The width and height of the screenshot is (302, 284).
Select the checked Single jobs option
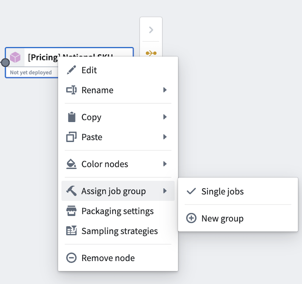pyautogui.click(x=238, y=191)
